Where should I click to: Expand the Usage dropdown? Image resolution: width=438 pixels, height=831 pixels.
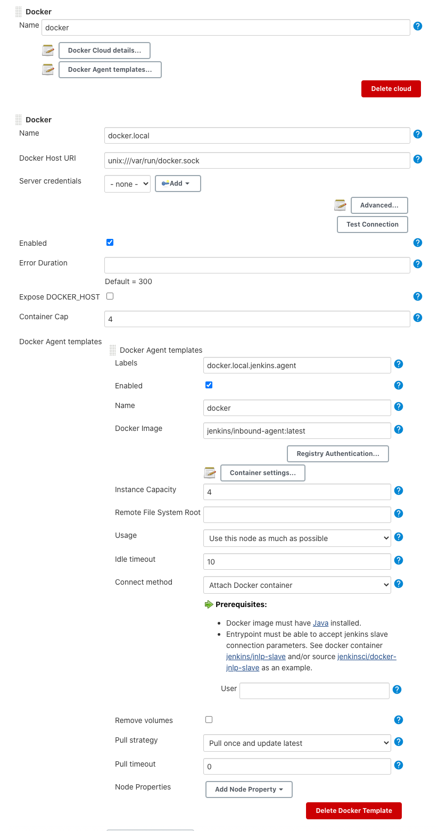(x=297, y=538)
